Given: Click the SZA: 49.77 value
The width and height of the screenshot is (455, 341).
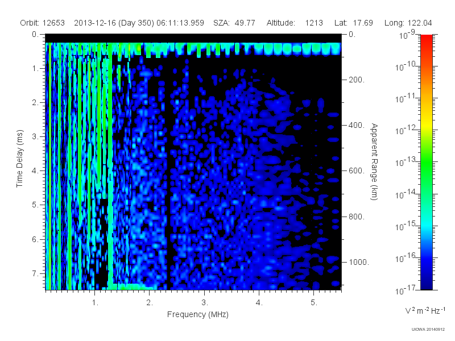Looking at the screenshot, I should (234, 23).
